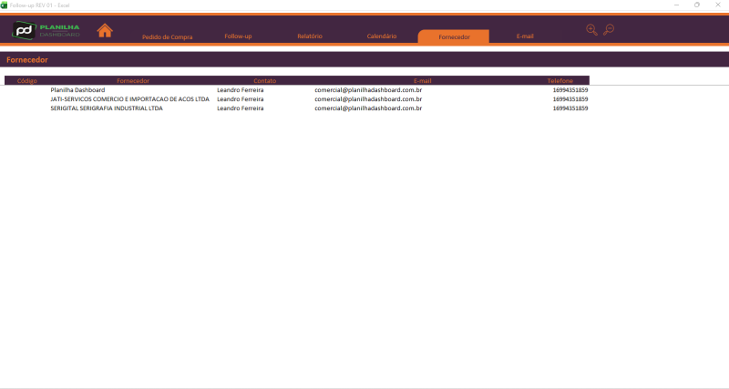This screenshot has width=729, height=389.
Task: Select the Planilha Dashboard supplier cell
Action: coord(77,90)
